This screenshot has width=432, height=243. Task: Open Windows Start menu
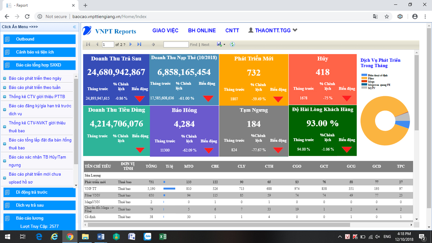pos(7,236)
